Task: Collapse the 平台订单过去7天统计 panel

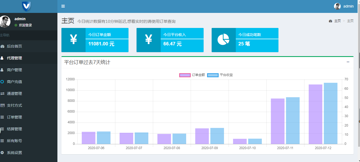Action: 348,62
